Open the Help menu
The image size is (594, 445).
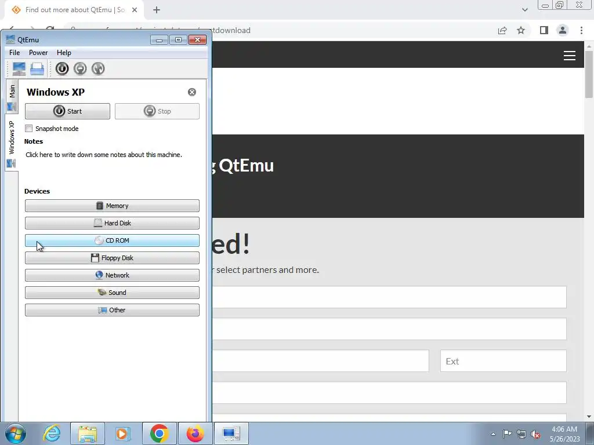[x=64, y=53]
